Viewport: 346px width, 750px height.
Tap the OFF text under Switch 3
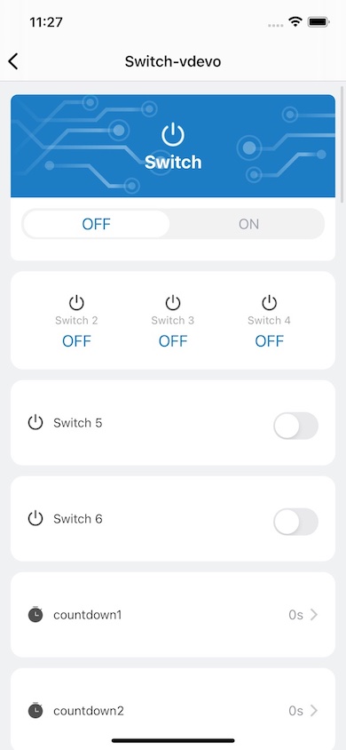pos(173,341)
